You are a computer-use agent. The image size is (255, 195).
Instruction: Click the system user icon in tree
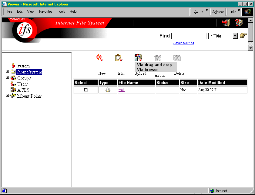coord(13,66)
